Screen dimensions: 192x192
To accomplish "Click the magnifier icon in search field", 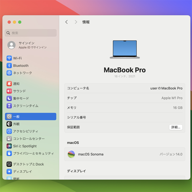I will (x=8, y=33).
